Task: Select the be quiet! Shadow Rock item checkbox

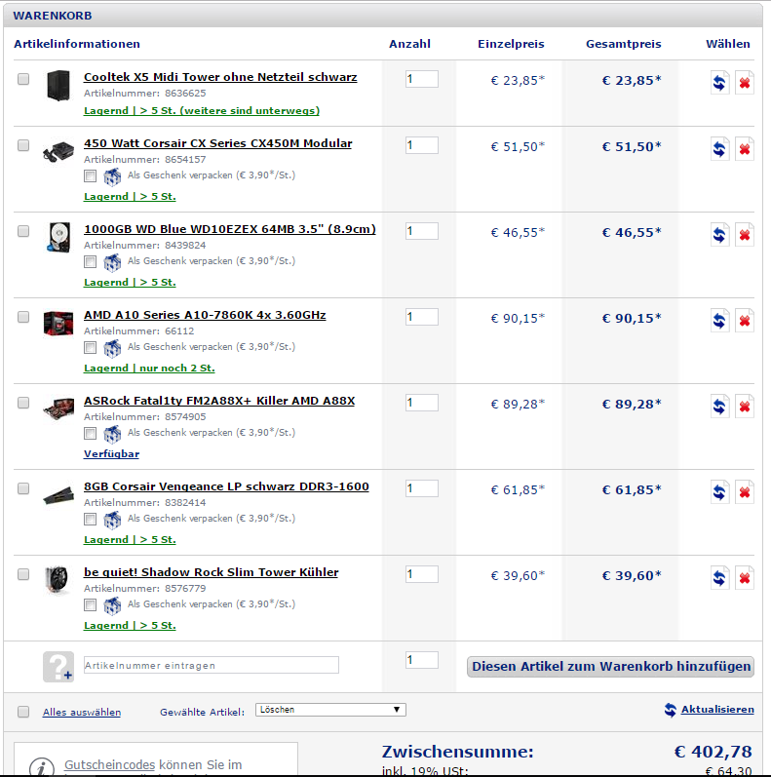Action: click(x=23, y=574)
